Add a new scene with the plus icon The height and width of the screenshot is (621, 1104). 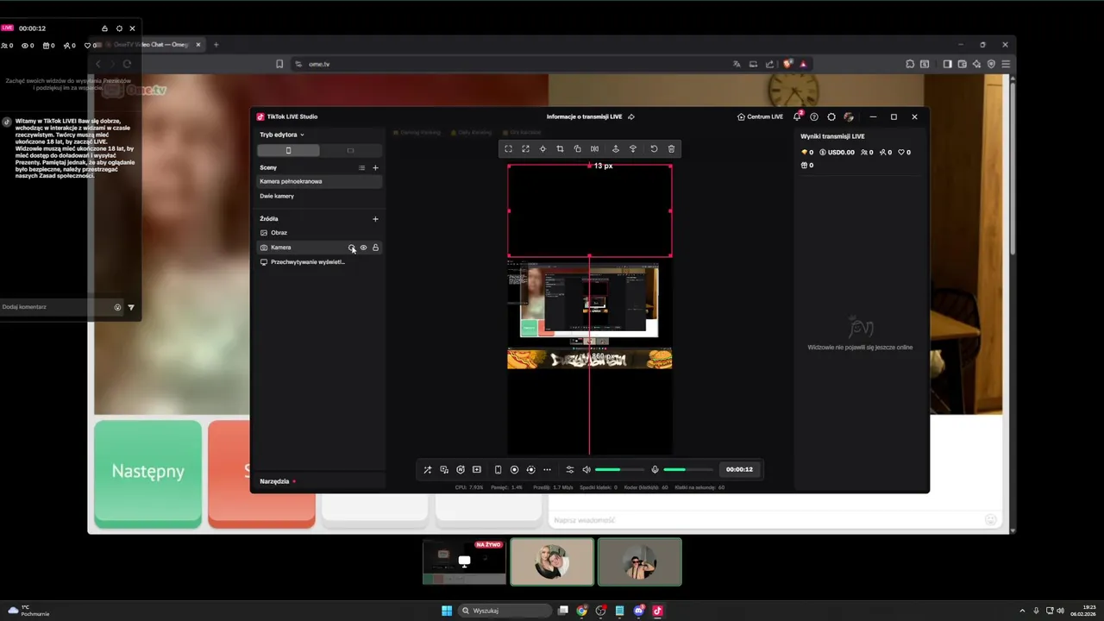pos(375,167)
